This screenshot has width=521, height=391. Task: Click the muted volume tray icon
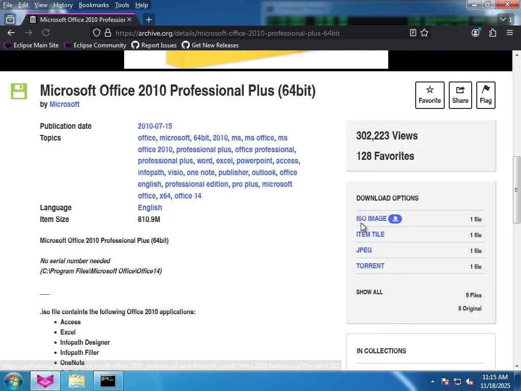coord(470,381)
